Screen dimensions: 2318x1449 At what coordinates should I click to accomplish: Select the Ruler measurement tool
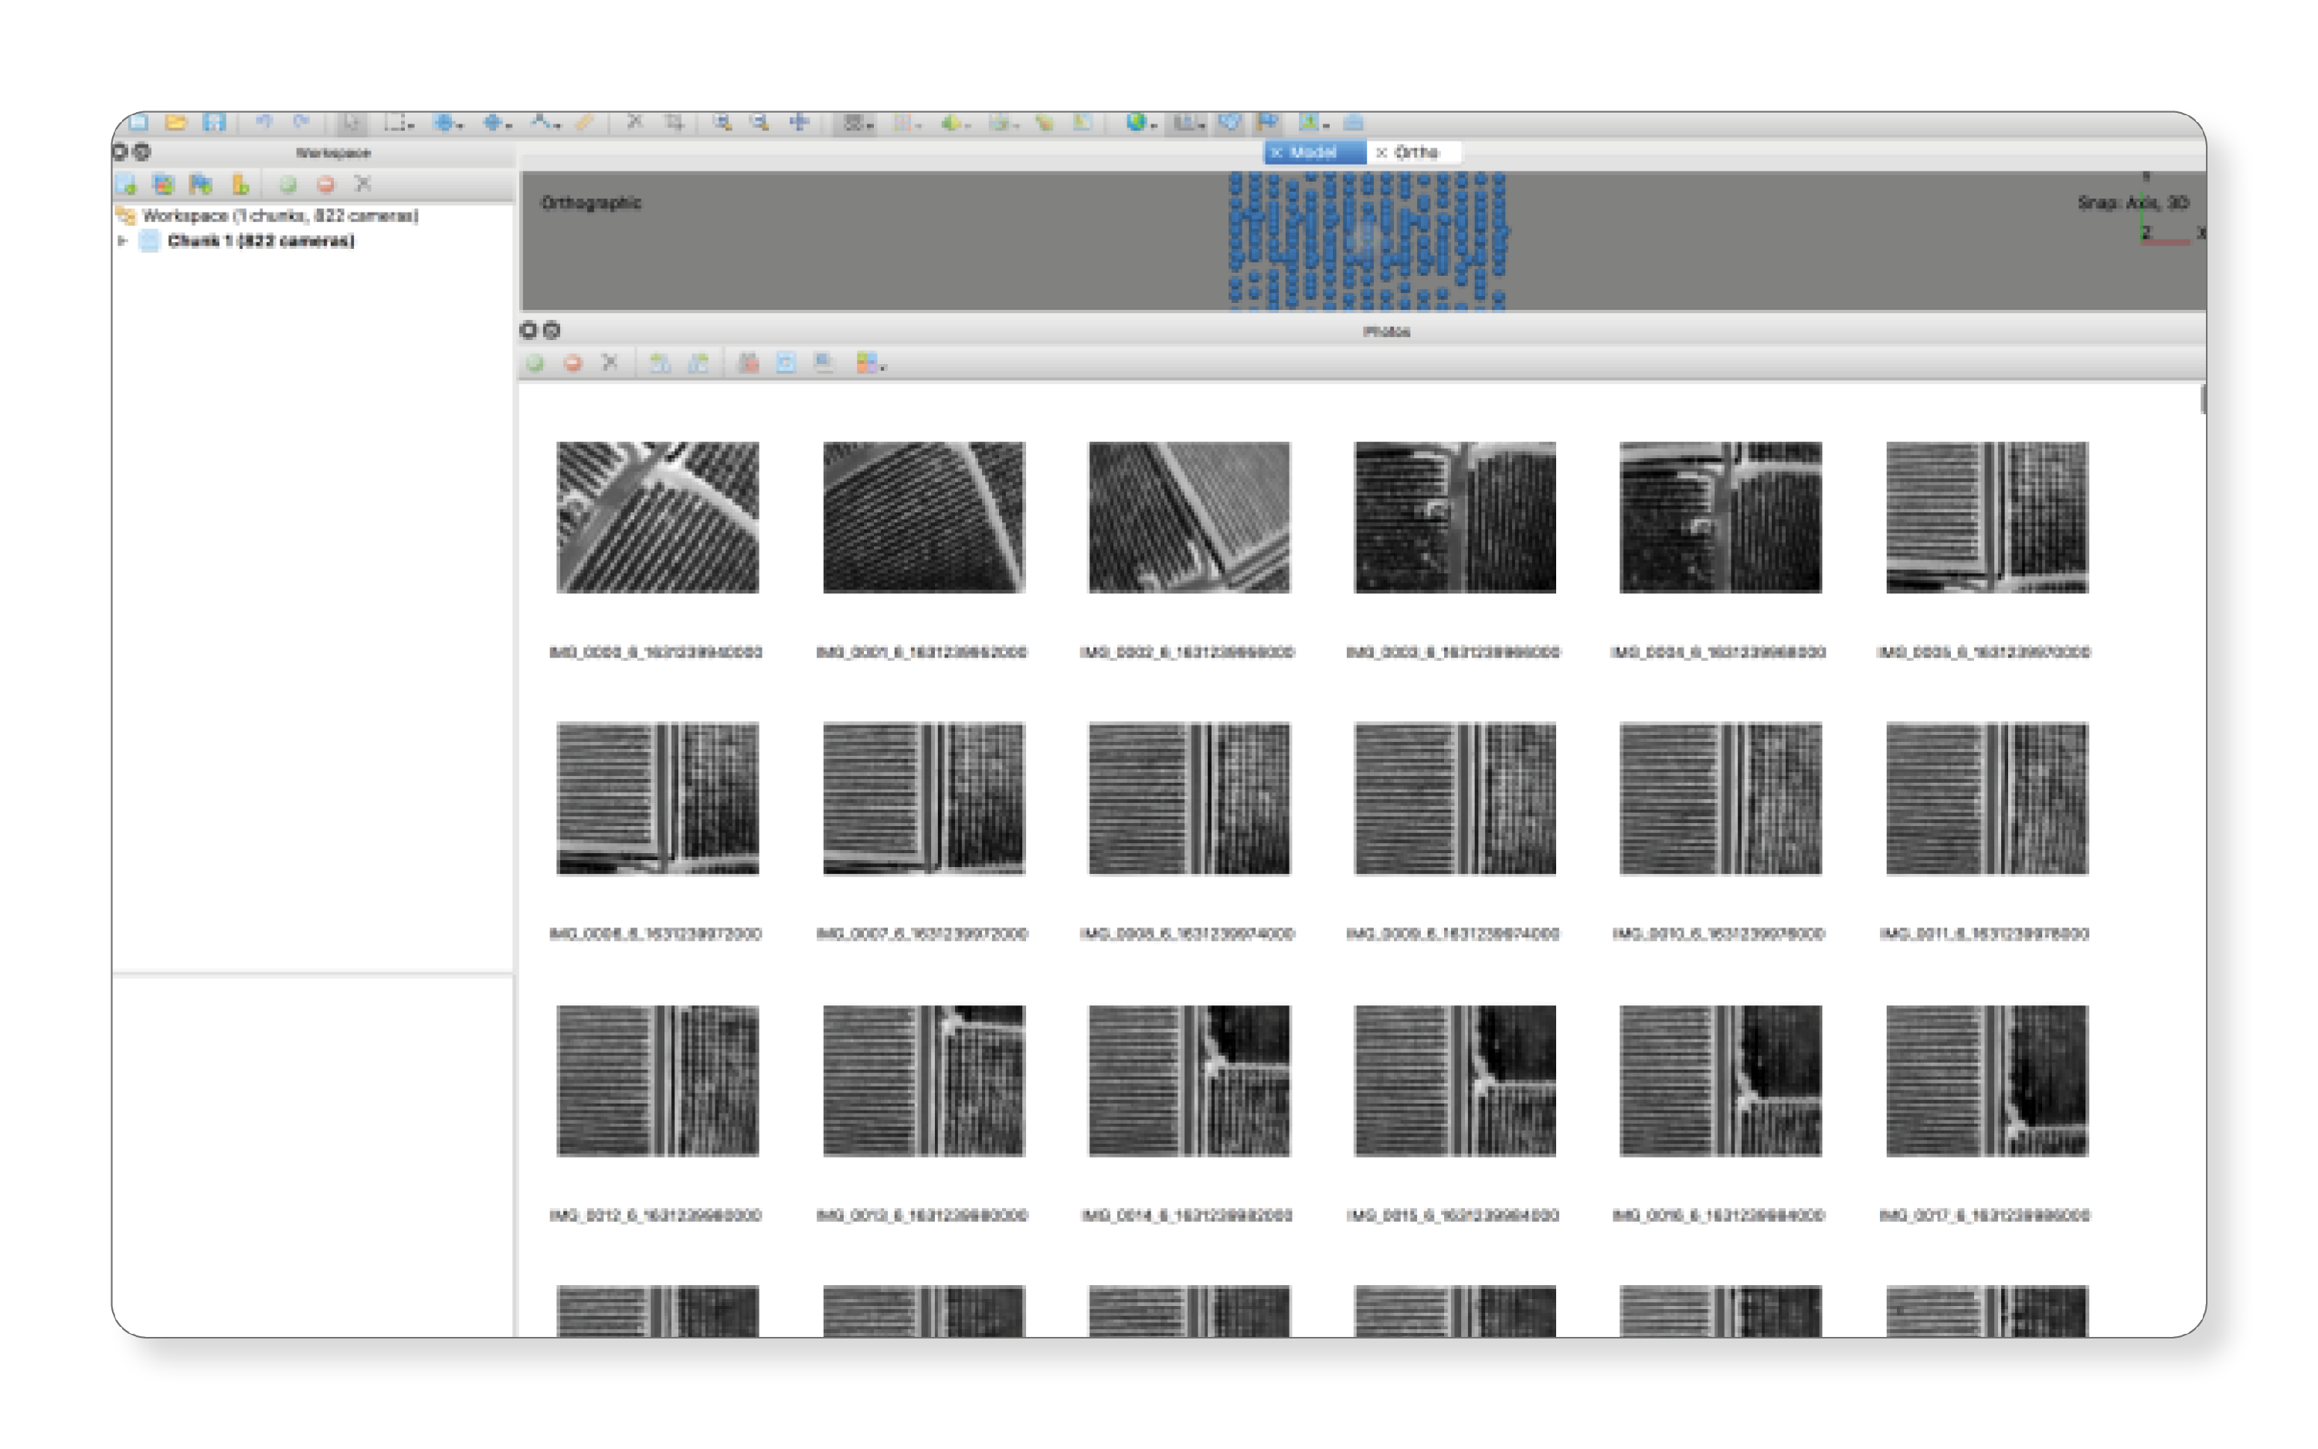pyautogui.click(x=584, y=123)
